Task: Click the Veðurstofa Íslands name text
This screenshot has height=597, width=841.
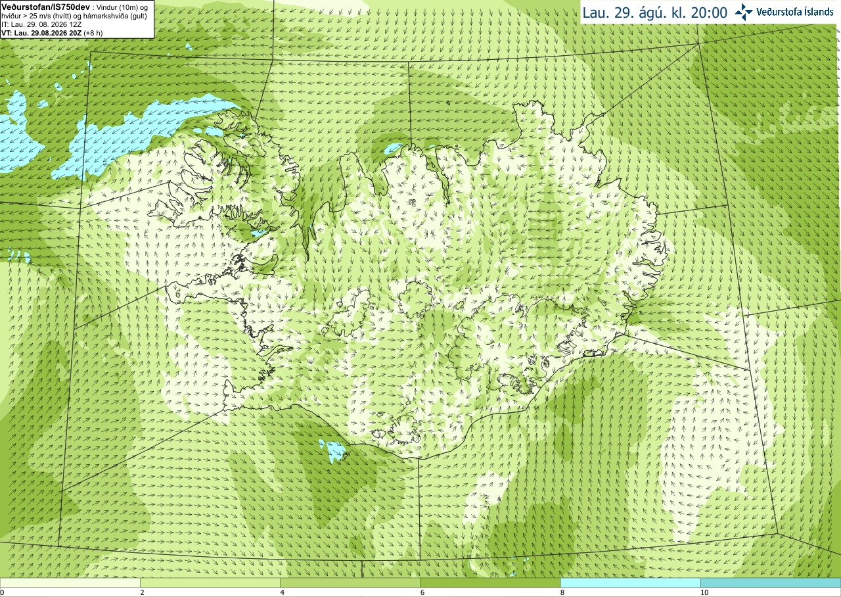Action: (x=795, y=12)
